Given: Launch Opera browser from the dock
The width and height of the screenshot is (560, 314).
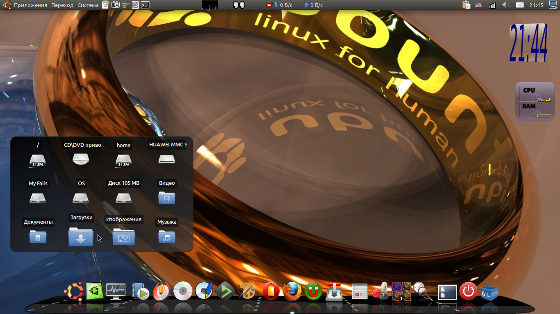Looking at the screenshot, I should pos(271,292).
